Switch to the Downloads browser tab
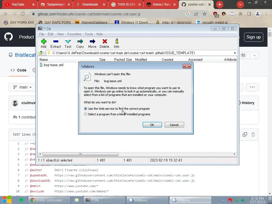Image resolution: width=272 pixels, height=204 pixels. (90, 5)
